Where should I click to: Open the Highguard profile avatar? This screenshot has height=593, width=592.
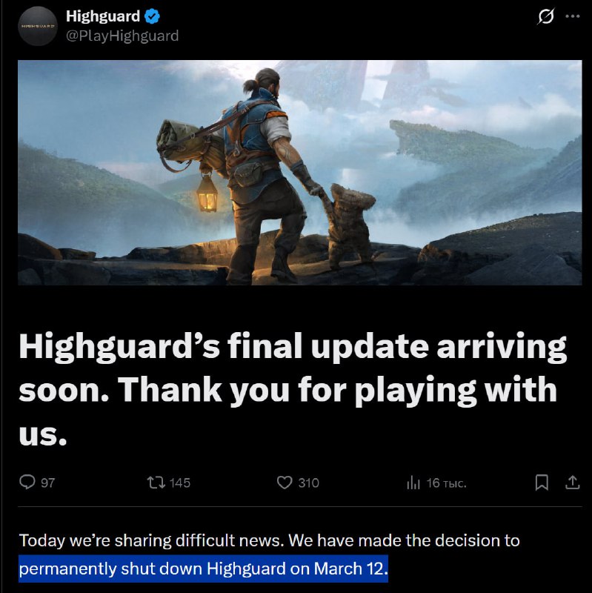(38, 26)
